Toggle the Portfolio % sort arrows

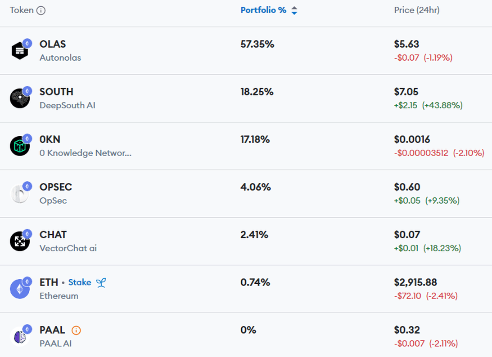(x=294, y=10)
